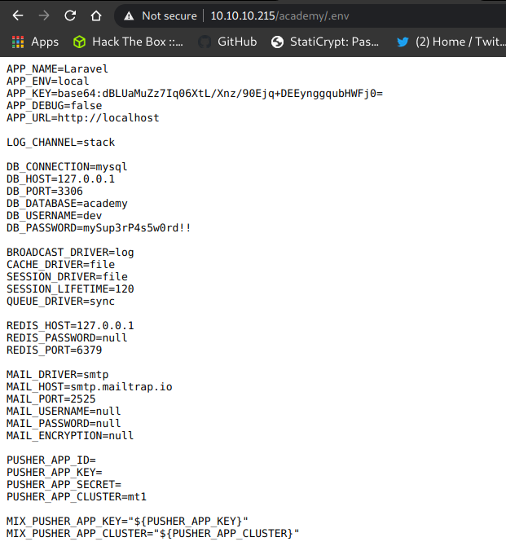
Task: Click the forward navigation arrow
Action: pyautogui.click(x=44, y=15)
